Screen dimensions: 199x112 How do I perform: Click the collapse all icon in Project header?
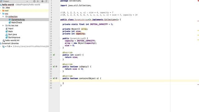click(38, 1)
